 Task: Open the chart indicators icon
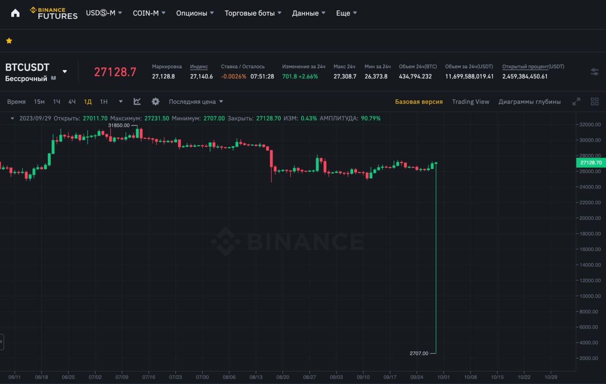pos(137,101)
